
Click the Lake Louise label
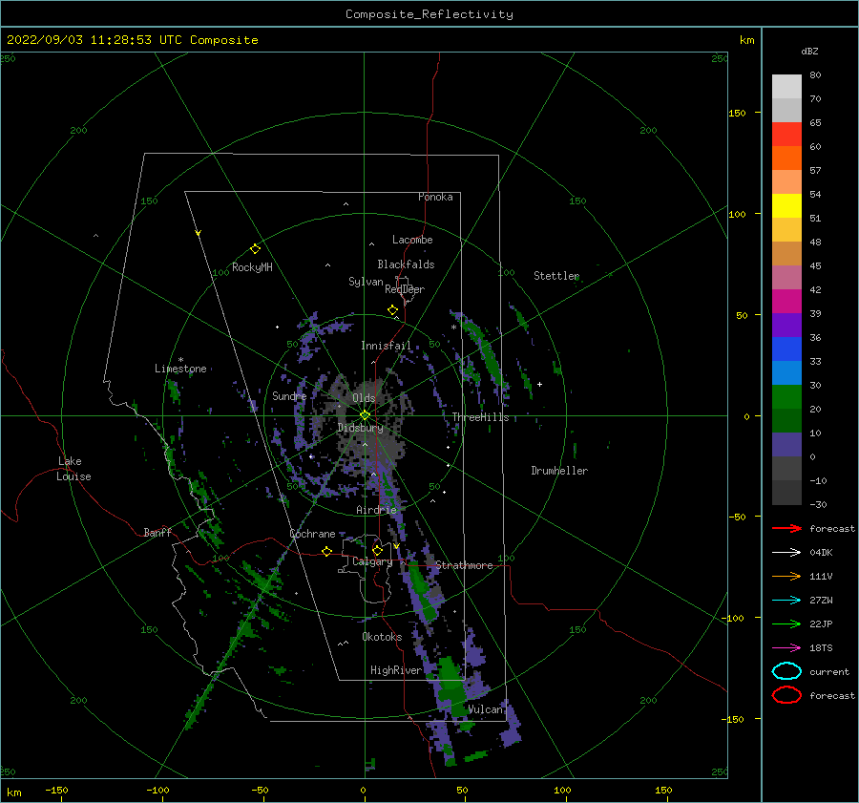[x=73, y=469]
